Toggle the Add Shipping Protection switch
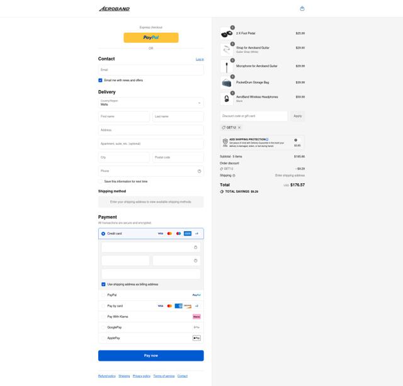This screenshot has height=386, width=403. tap(297, 140)
